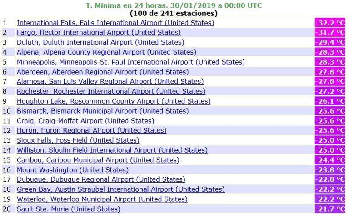This screenshot has height=214, width=349.
Task: Open Fargo, Hector International Airport link
Action: pos(99,32)
